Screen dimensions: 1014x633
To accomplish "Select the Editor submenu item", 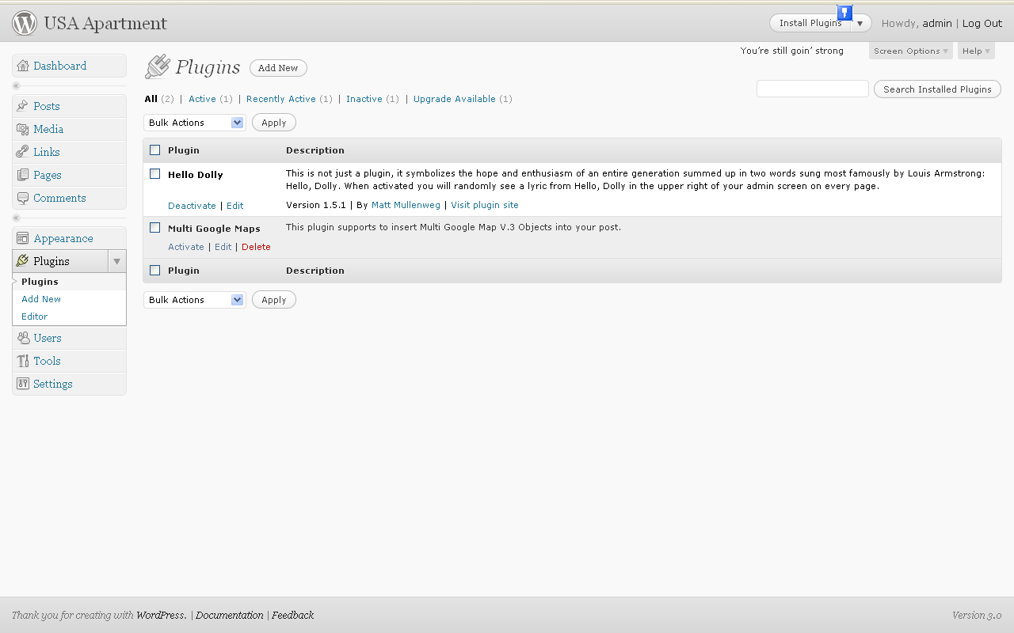I will [35, 316].
